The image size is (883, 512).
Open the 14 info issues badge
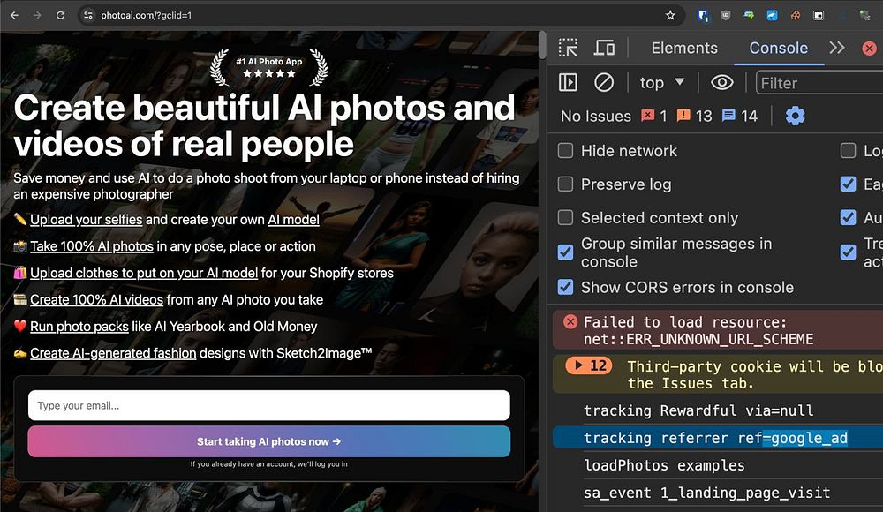[740, 116]
